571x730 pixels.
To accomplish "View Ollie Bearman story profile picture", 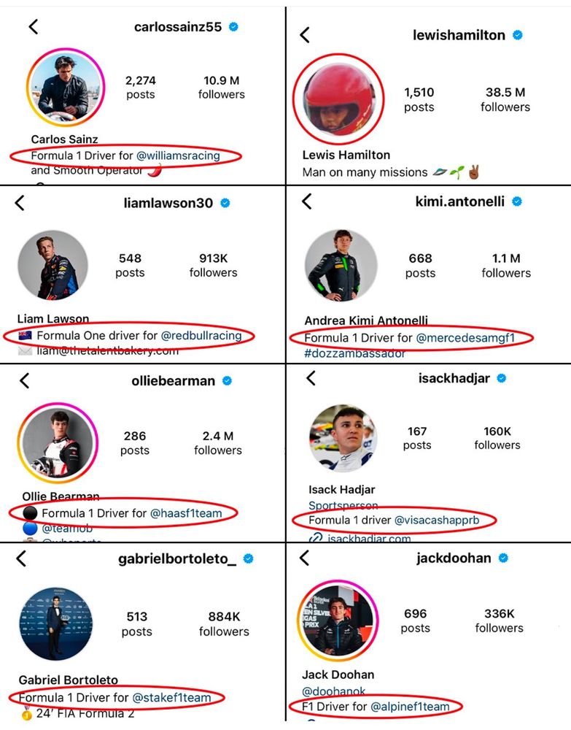I will point(58,442).
